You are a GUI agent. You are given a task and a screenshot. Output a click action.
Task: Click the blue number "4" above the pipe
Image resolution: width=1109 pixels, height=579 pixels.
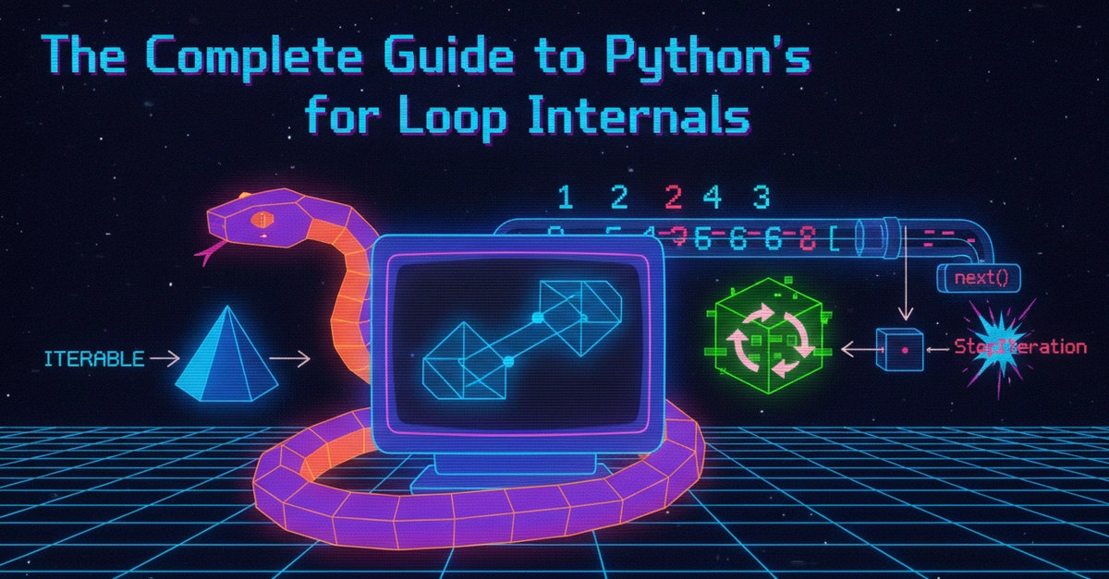click(711, 199)
